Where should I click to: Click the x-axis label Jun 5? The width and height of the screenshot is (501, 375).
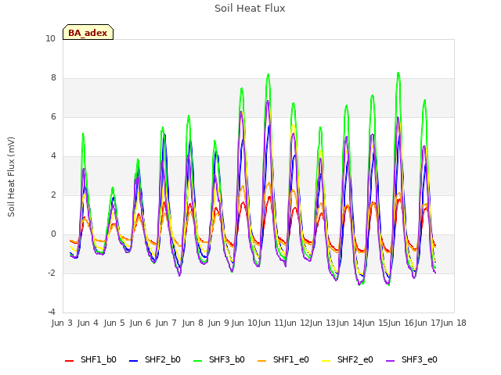[114, 323]
